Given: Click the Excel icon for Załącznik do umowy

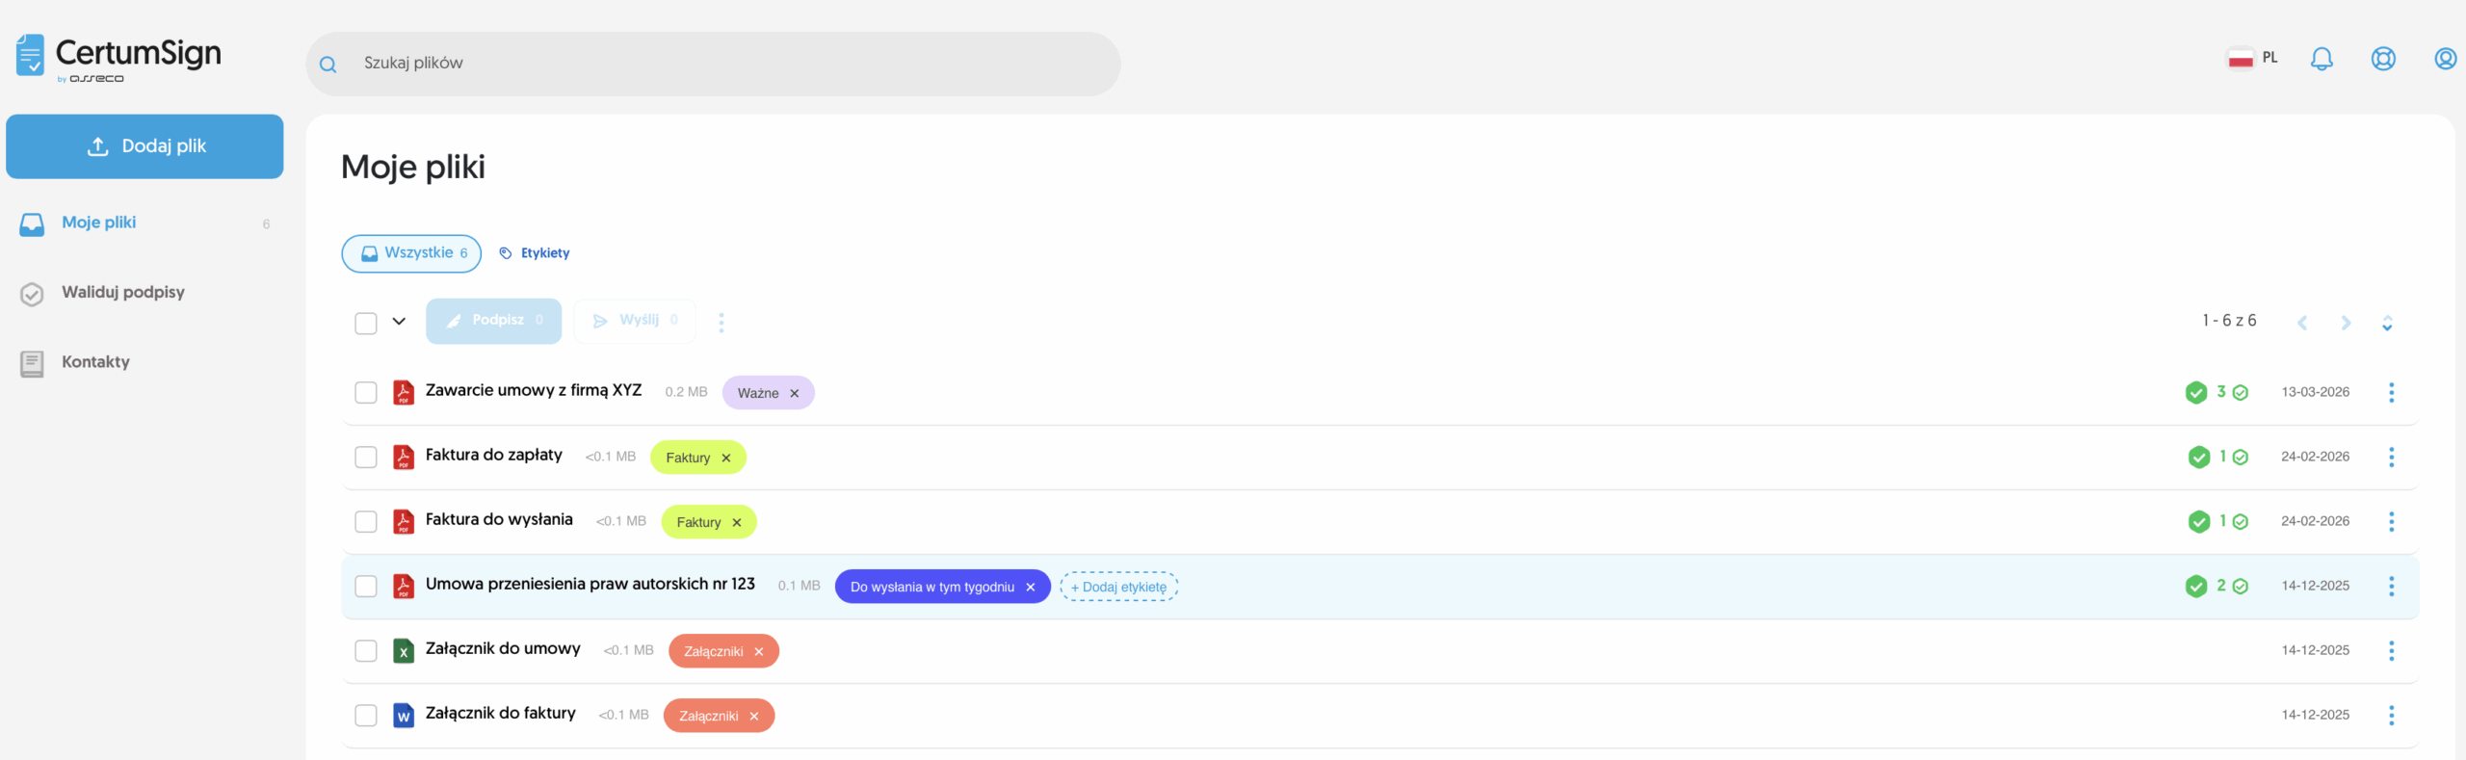Looking at the screenshot, I should (x=404, y=651).
